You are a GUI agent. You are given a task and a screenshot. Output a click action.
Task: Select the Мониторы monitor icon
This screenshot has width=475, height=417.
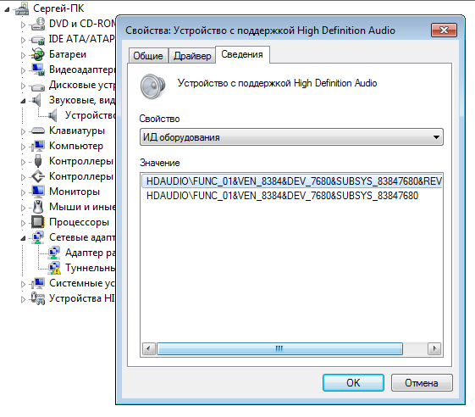38,192
